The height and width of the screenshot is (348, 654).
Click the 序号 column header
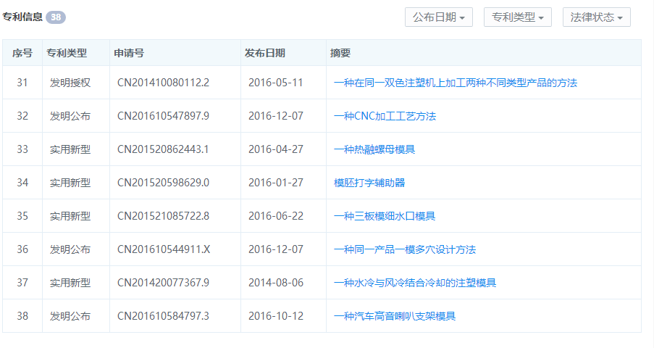point(22,53)
